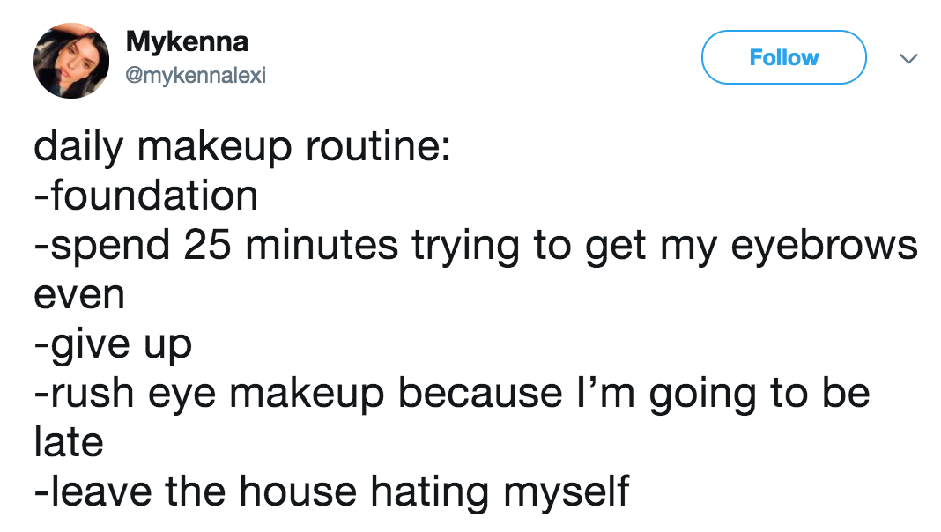Click the word 'eyebrows'
This screenshot has height=532, width=941.
coord(824,246)
